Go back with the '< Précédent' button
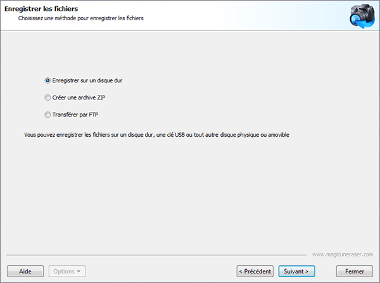The image size is (380, 283). [x=255, y=271]
